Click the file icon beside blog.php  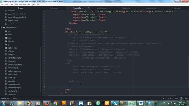tap(6, 54)
